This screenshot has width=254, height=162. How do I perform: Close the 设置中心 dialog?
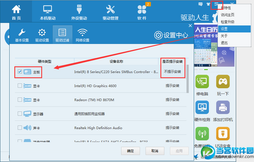click(190, 25)
